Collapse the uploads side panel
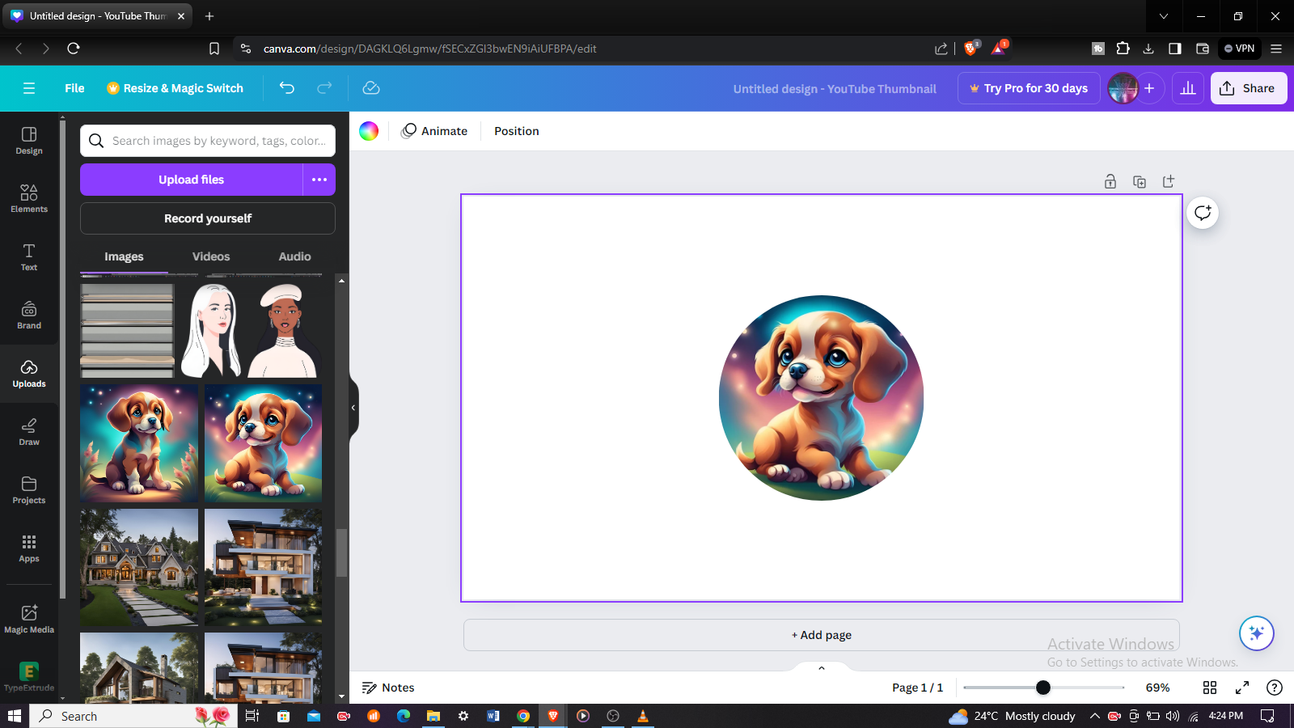1294x728 pixels. click(x=353, y=408)
